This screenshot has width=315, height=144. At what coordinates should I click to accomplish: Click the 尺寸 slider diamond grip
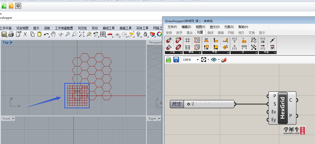pos(188,104)
